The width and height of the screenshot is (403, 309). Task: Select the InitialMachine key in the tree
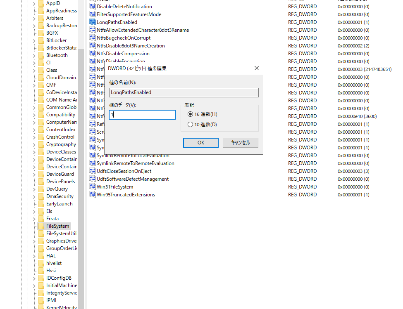pyautogui.click(x=62, y=285)
